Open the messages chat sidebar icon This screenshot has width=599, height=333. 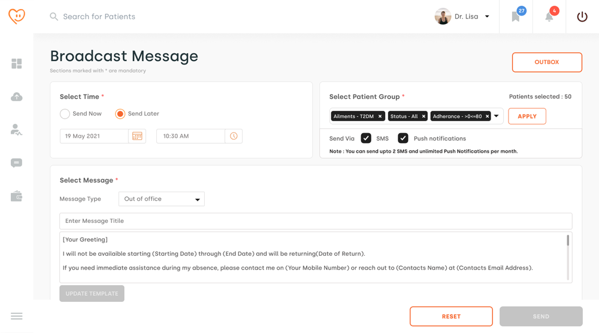coord(17,163)
